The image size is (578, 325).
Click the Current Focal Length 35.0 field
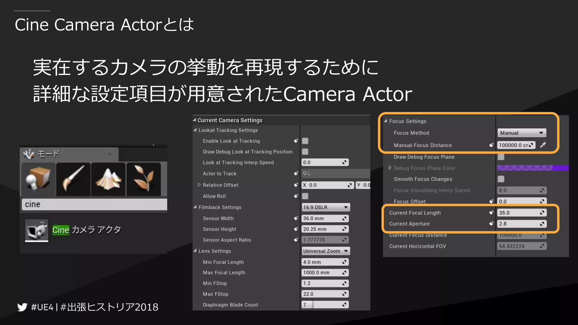click(x=522, y=213)
